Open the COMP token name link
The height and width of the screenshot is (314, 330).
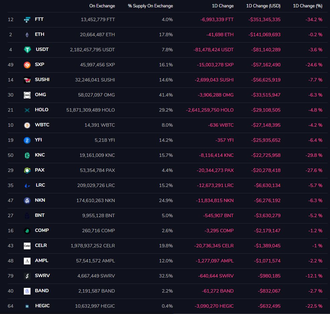click(x=42, y=230)
